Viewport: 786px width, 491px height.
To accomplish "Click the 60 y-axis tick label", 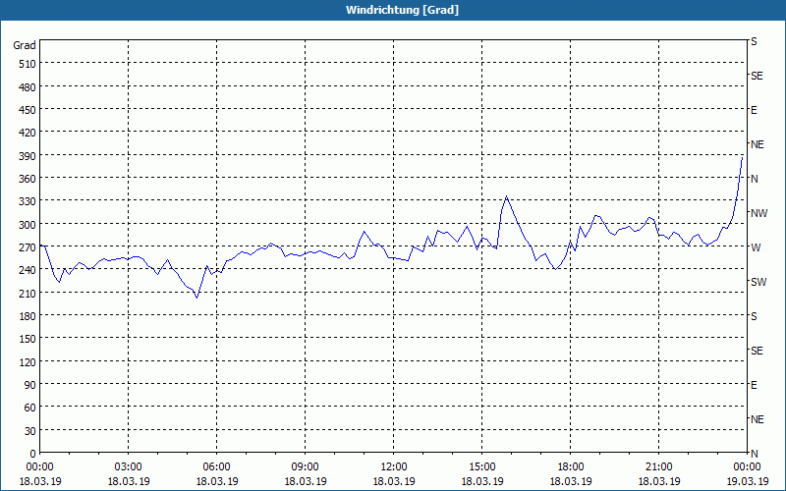I will point(30,408).
